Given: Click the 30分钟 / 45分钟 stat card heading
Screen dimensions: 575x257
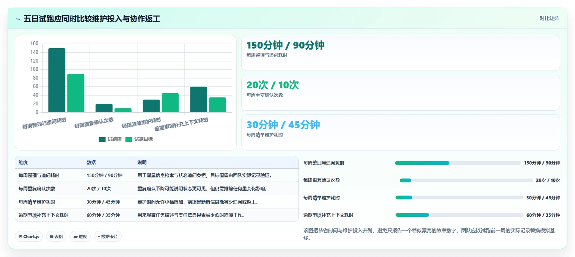Looking at the screenshot, I should pos(283,125).
